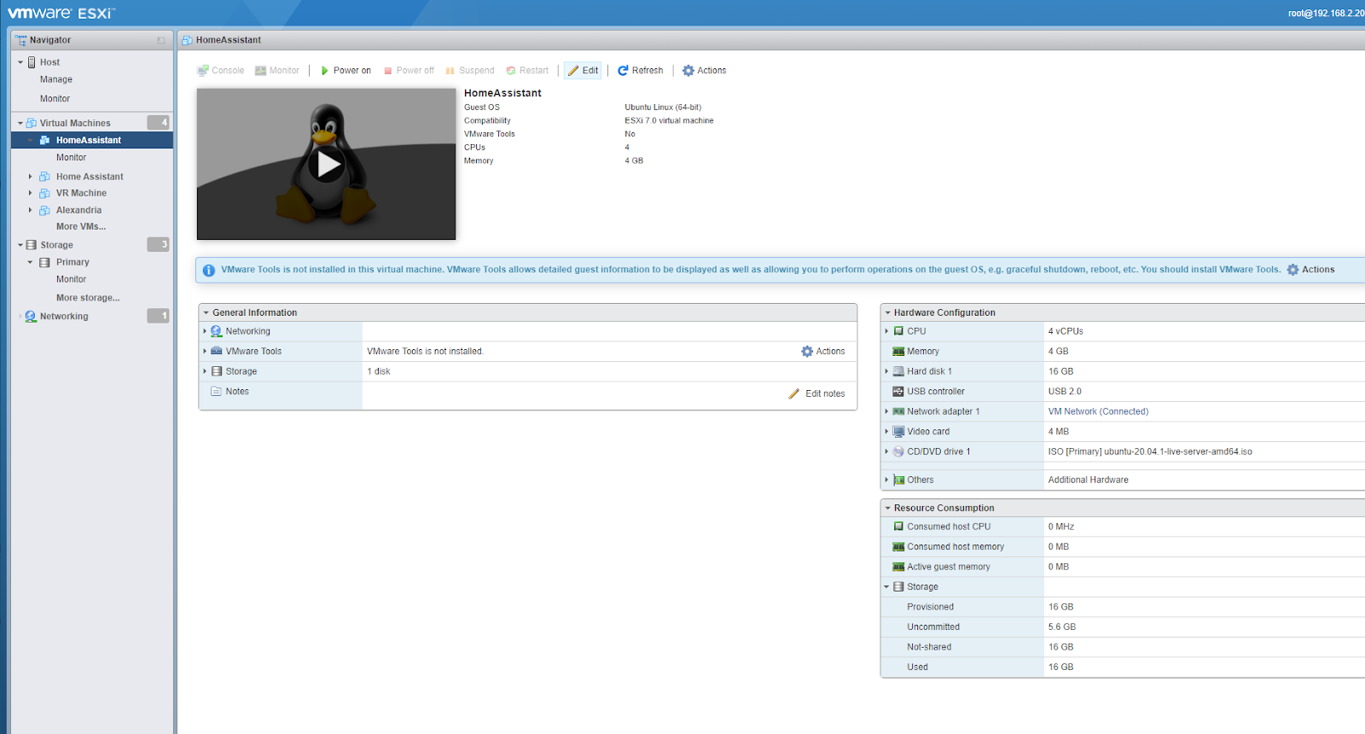Open Monitor under HomeAssistant VM

click(71, 158)
